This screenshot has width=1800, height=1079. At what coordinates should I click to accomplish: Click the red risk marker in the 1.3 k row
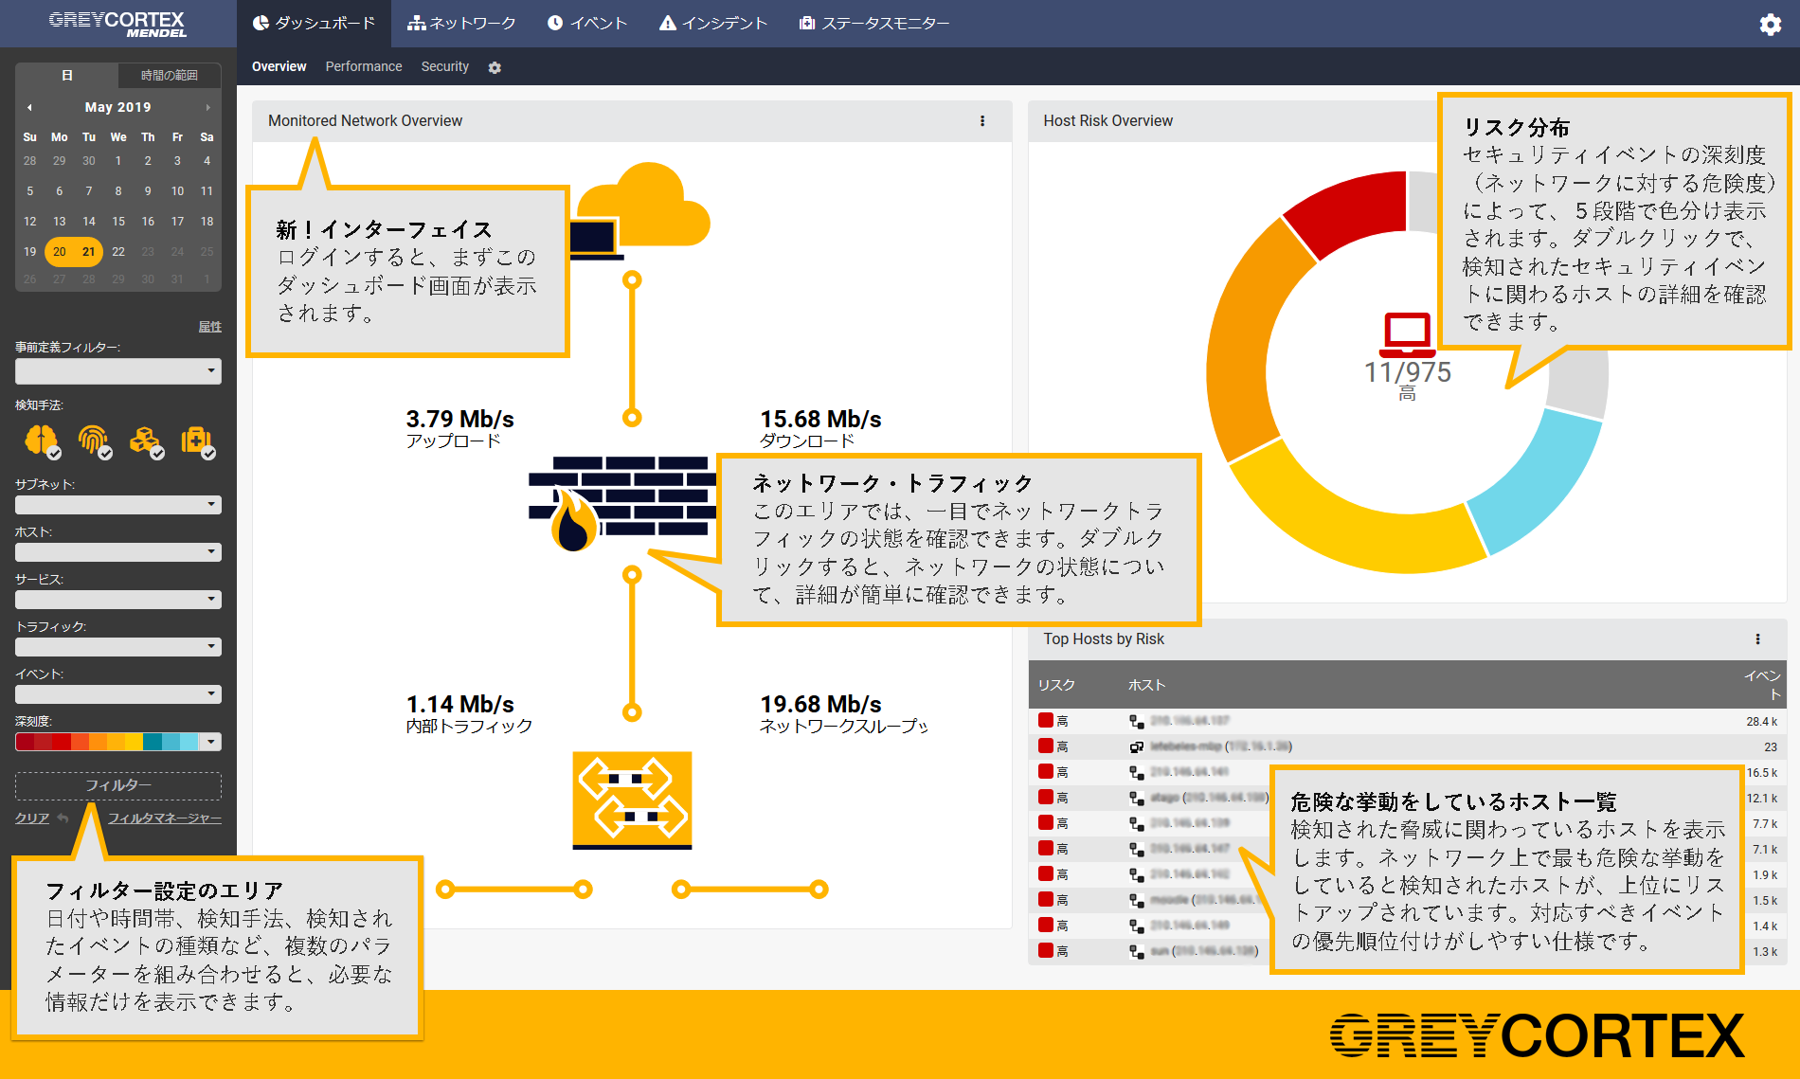click(1046, 951)
